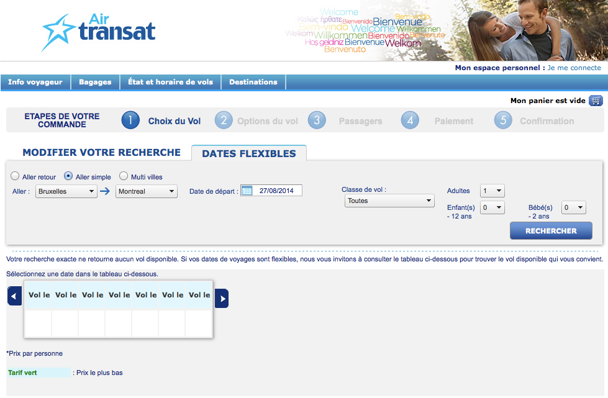Open the shopping cart icon
608x398 pixels.
[596, 101]
